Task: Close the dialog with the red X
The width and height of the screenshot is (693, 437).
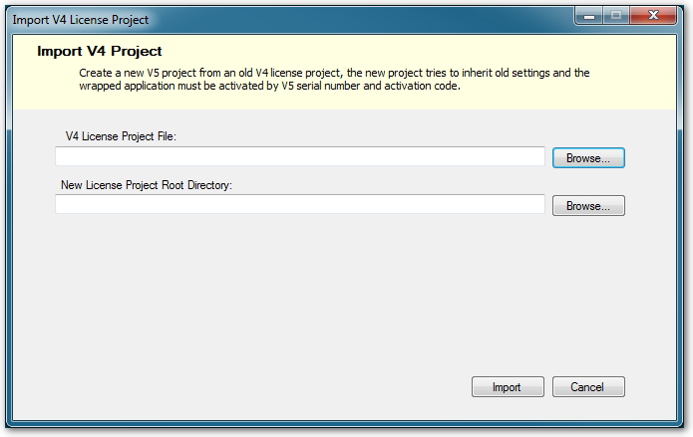Action: 653,16
